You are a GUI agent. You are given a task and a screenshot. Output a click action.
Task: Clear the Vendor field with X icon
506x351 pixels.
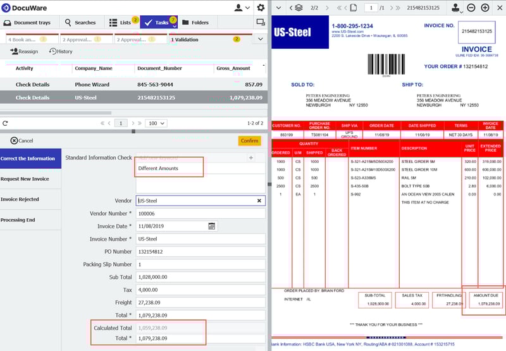coord(259,200)
